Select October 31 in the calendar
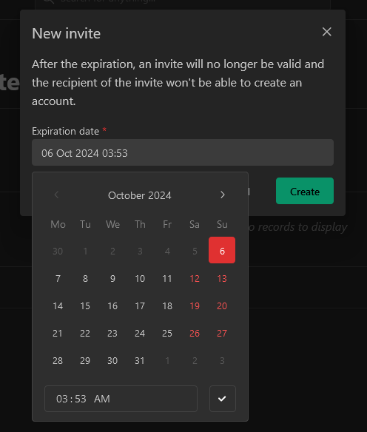 pos(140,361)
